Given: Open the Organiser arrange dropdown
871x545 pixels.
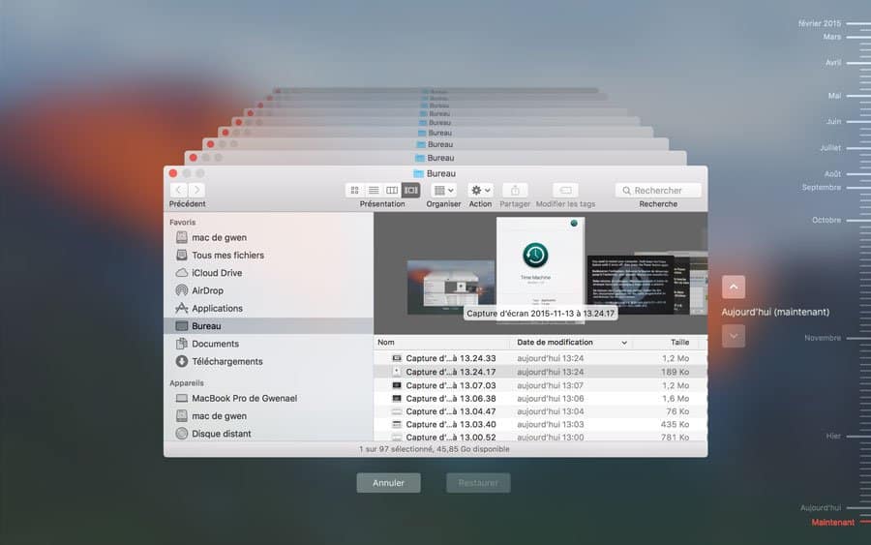Looking at the screenshot, I should [443, 191].
